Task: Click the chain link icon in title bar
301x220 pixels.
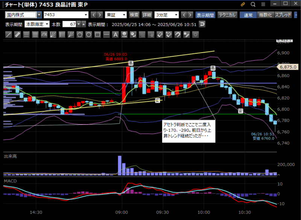Action: (x=243, y=4)
